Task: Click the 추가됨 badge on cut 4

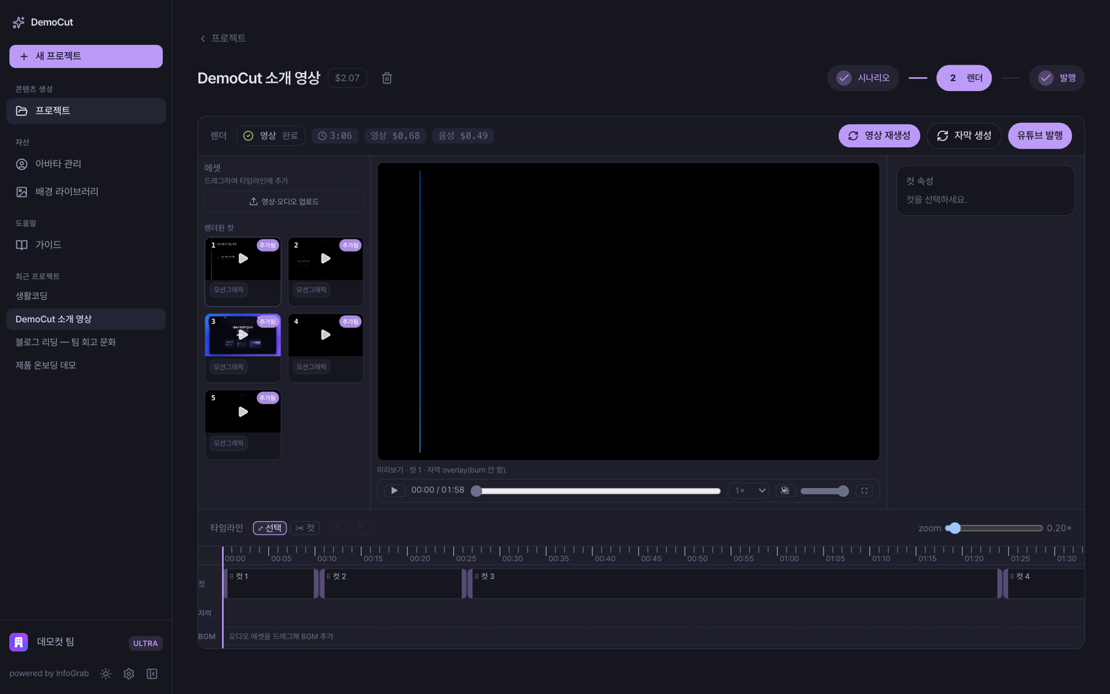Action: tap(350, 322)
